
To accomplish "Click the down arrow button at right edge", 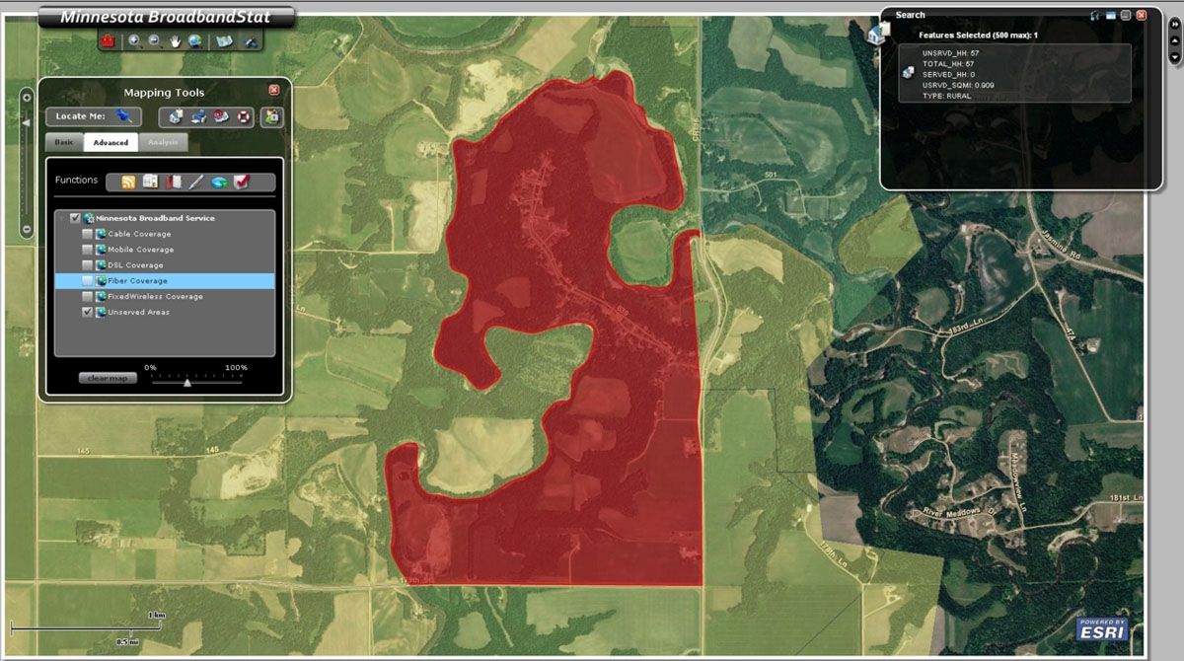I will [x=1175, y=57].
